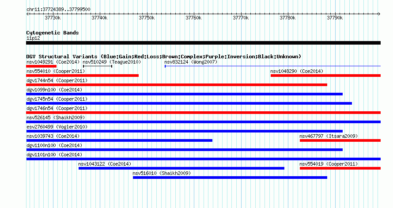The image size is (393, 208).
Task: Select the red nsv1049291 loss bar
Action: pyautogui.click(x=42, y=66)
